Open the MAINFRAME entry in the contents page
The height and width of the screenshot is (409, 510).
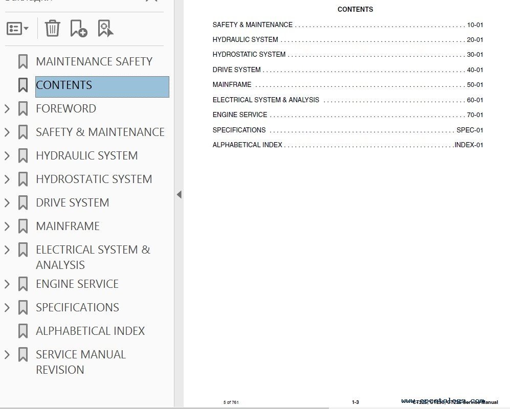pyautogui.click(x=232, y=85)
